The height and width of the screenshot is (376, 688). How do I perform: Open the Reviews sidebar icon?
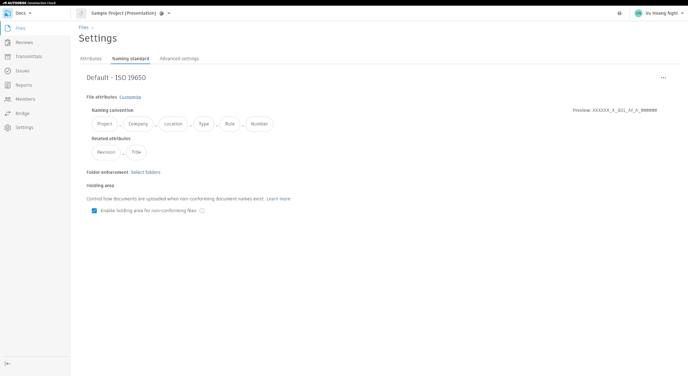pyautogui.click(x=8, y=43)
